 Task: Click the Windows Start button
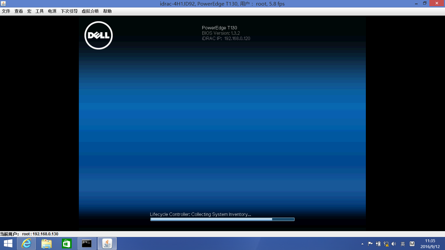[x=8, y=243]
